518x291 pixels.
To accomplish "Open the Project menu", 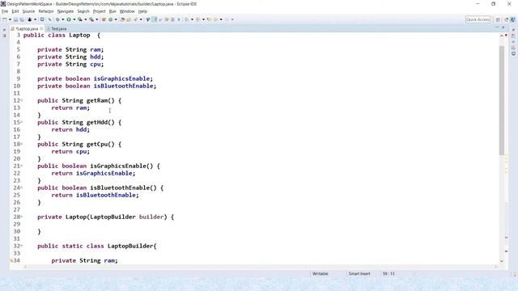I will (99, 11).
